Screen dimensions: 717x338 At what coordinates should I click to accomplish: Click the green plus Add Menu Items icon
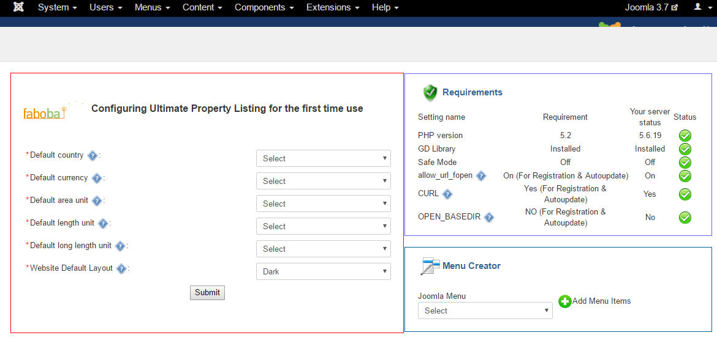click(565, 301)
